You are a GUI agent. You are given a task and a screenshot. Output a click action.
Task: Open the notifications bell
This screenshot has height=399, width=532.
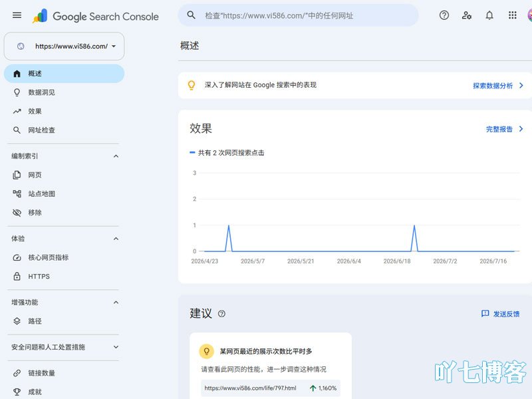point(489,15)
